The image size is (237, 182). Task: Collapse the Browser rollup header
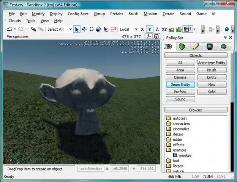pos(196,110)
